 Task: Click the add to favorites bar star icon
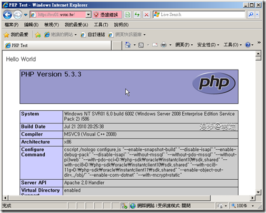pos(38,35)
